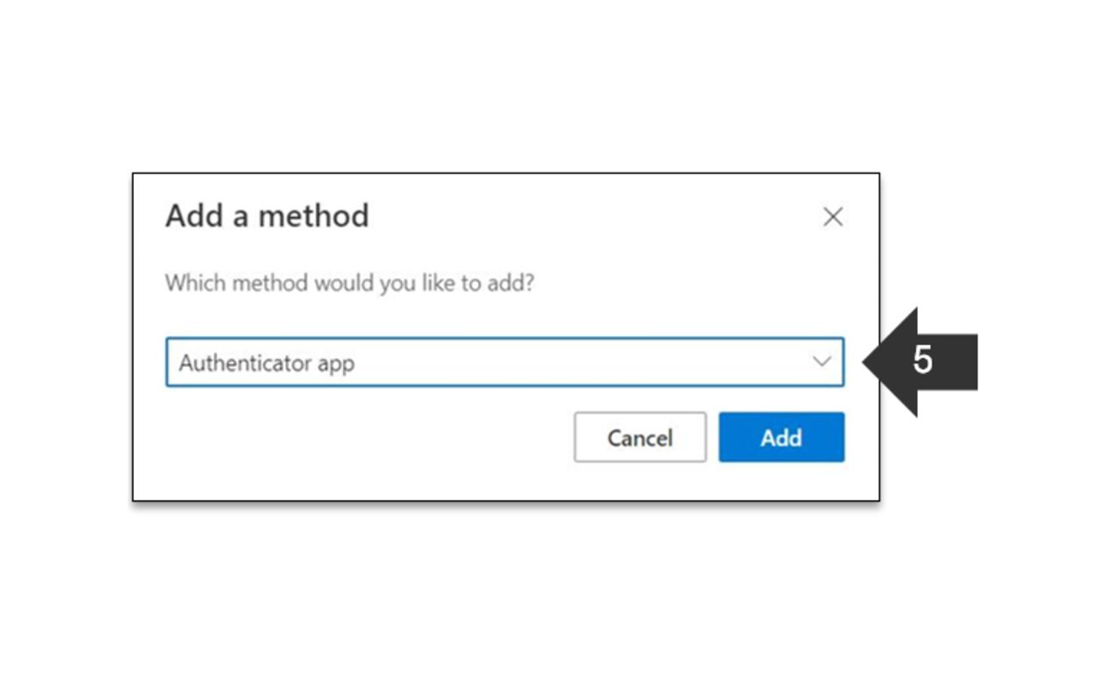Click inside the method selection box

tap(503, 362)
